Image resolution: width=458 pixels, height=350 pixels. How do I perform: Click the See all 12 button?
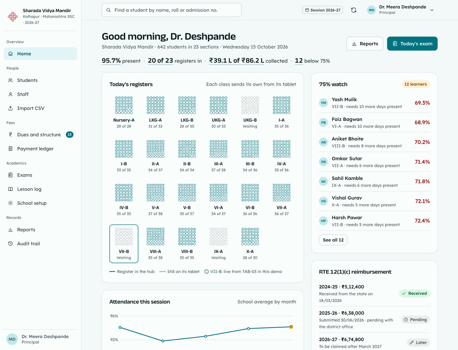(333, 240)
